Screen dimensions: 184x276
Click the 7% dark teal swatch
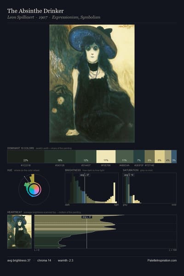click(139, 156)
